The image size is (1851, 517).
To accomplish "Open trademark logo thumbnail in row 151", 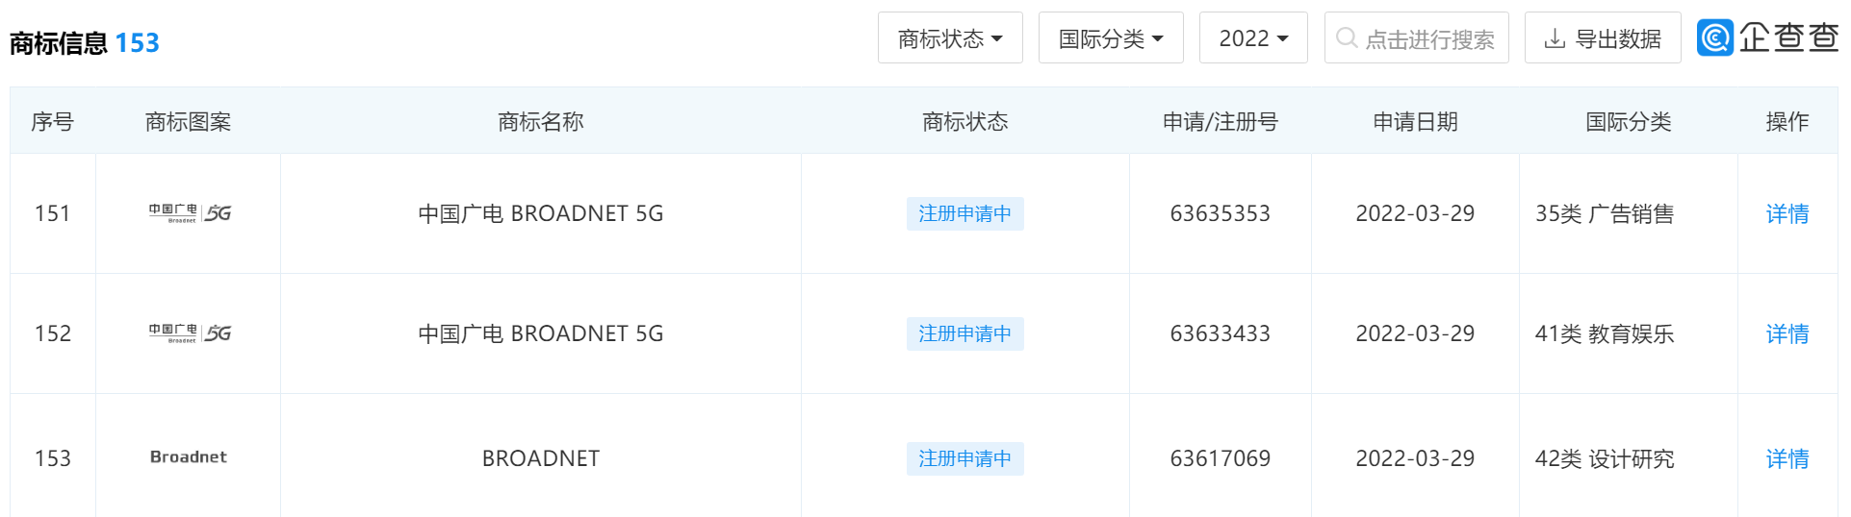I will [190, 213].
